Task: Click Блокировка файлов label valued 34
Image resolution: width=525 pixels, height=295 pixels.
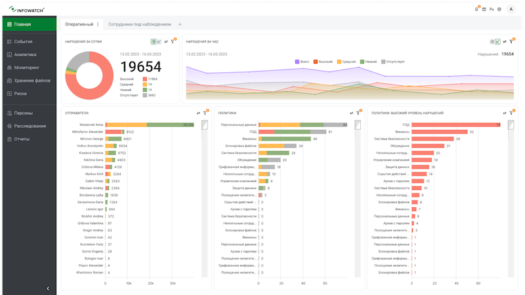Action: tap(241, 146)
